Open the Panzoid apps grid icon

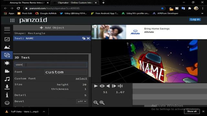(12, 20)
